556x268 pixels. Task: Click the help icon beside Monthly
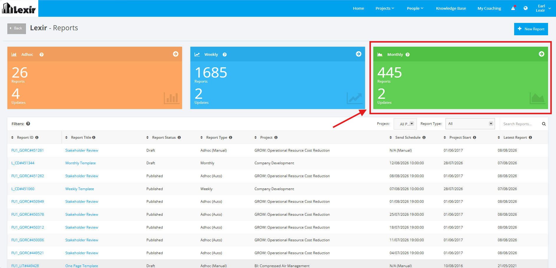pyautogui.click(x=407, y=55)
